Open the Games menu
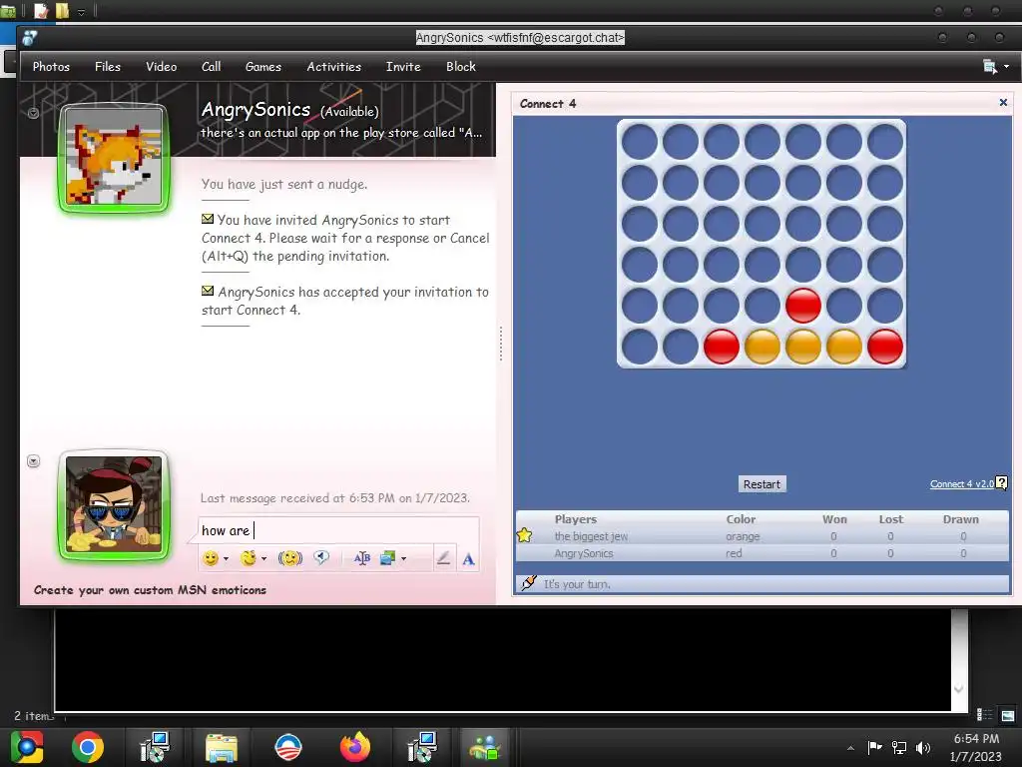The height and width of the screenshot is (767, 1022). coord(263,67)
